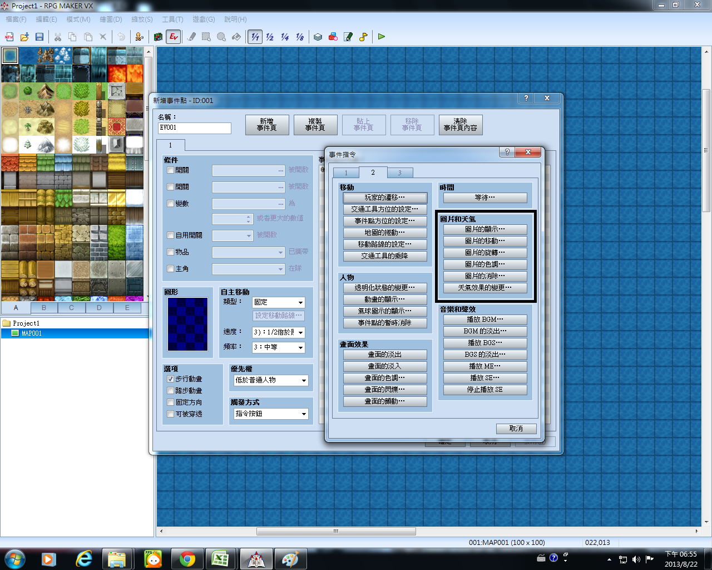Switch to tab 3 in 事件指令 dialog
The height and width of the screenshot is (570, 712).
point(399,173)
